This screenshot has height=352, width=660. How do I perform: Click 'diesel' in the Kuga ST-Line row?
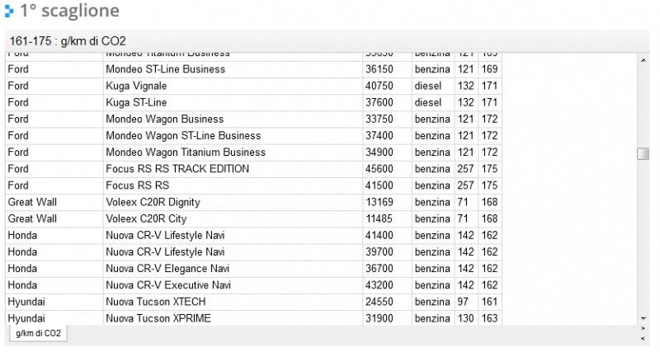434,102
